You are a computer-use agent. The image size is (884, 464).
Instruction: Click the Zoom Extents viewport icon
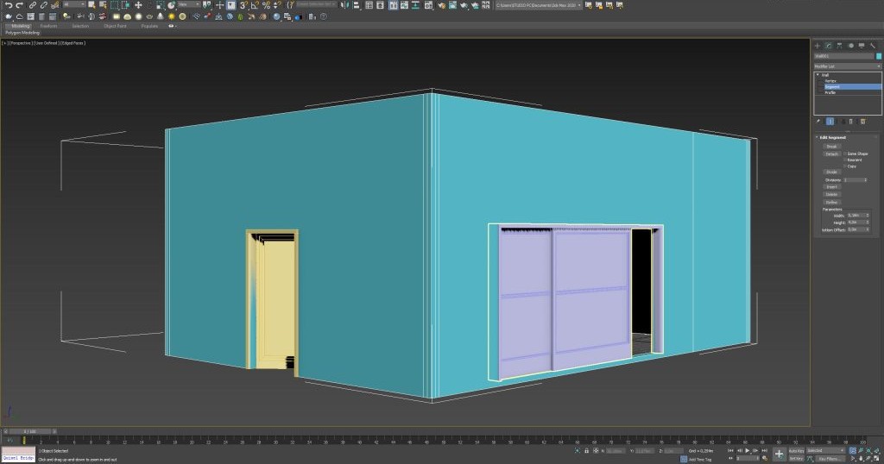pyautogui.click(x=868, y=450)
